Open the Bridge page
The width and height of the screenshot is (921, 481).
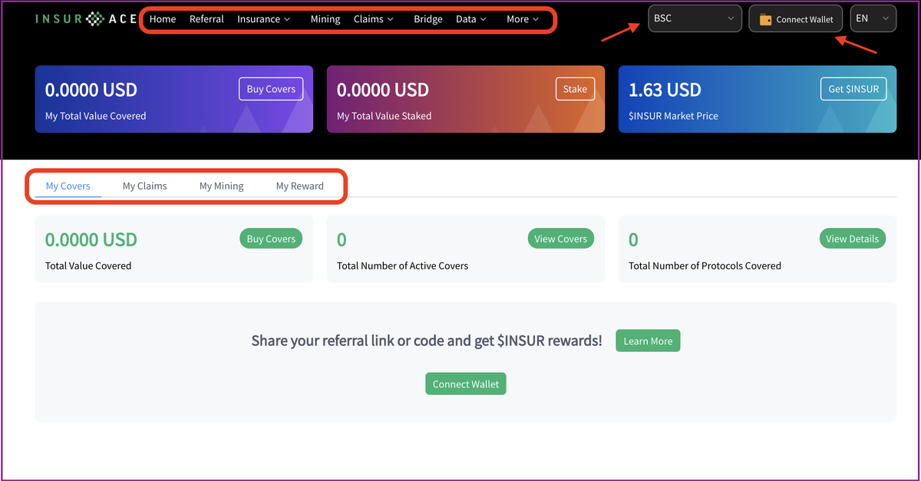click(427, 19)
